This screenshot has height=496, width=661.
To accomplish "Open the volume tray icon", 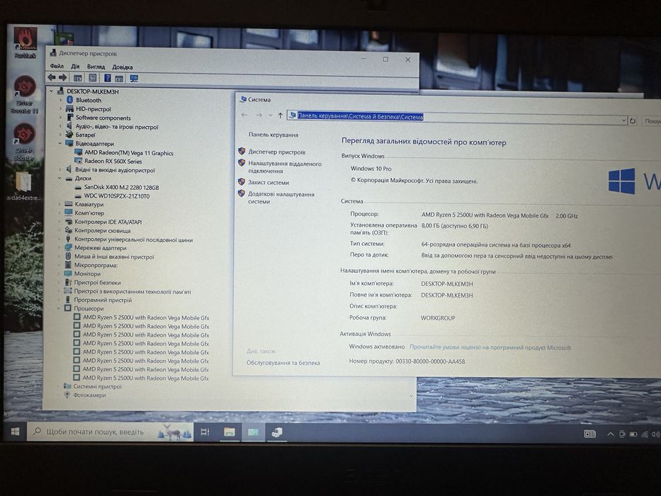I will point(655,434).
